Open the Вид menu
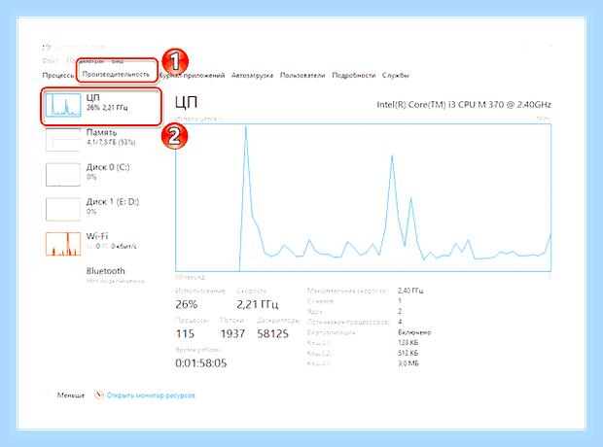Image resolution: width=603 pixels, height=447 pixels. (x=118, y=61)
